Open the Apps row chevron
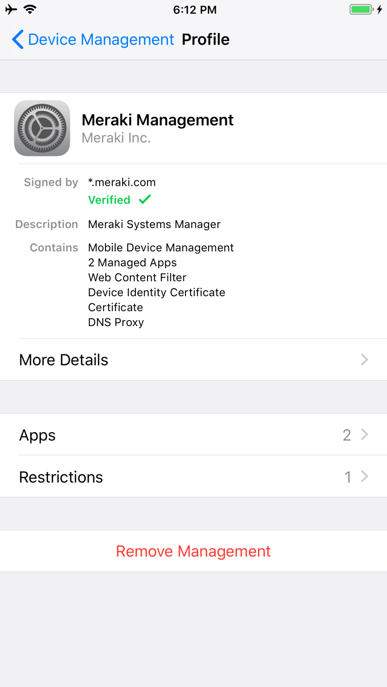 pos(364,435)
